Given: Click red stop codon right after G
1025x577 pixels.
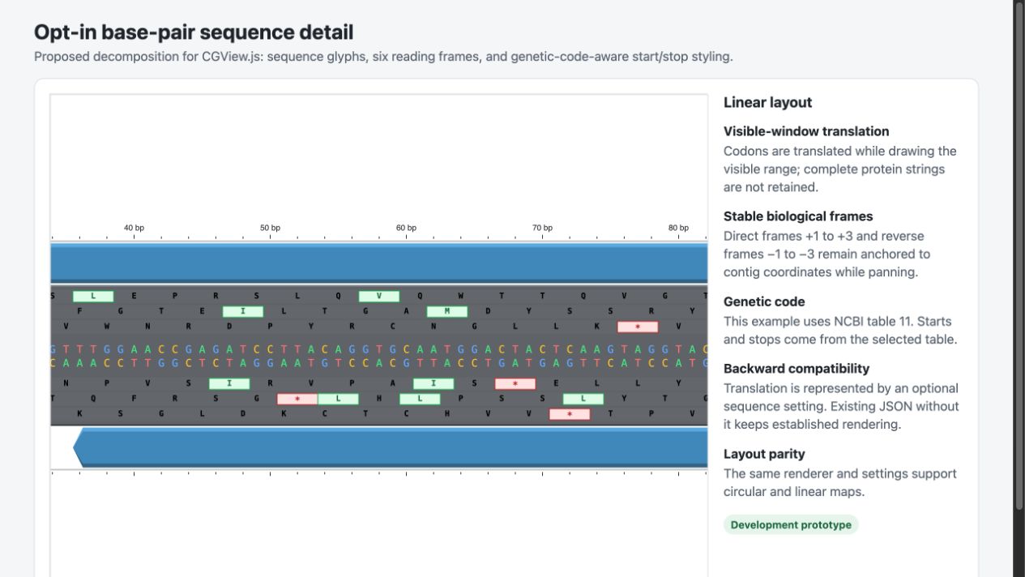Looking at the screenshot, I should pos(297,399).
